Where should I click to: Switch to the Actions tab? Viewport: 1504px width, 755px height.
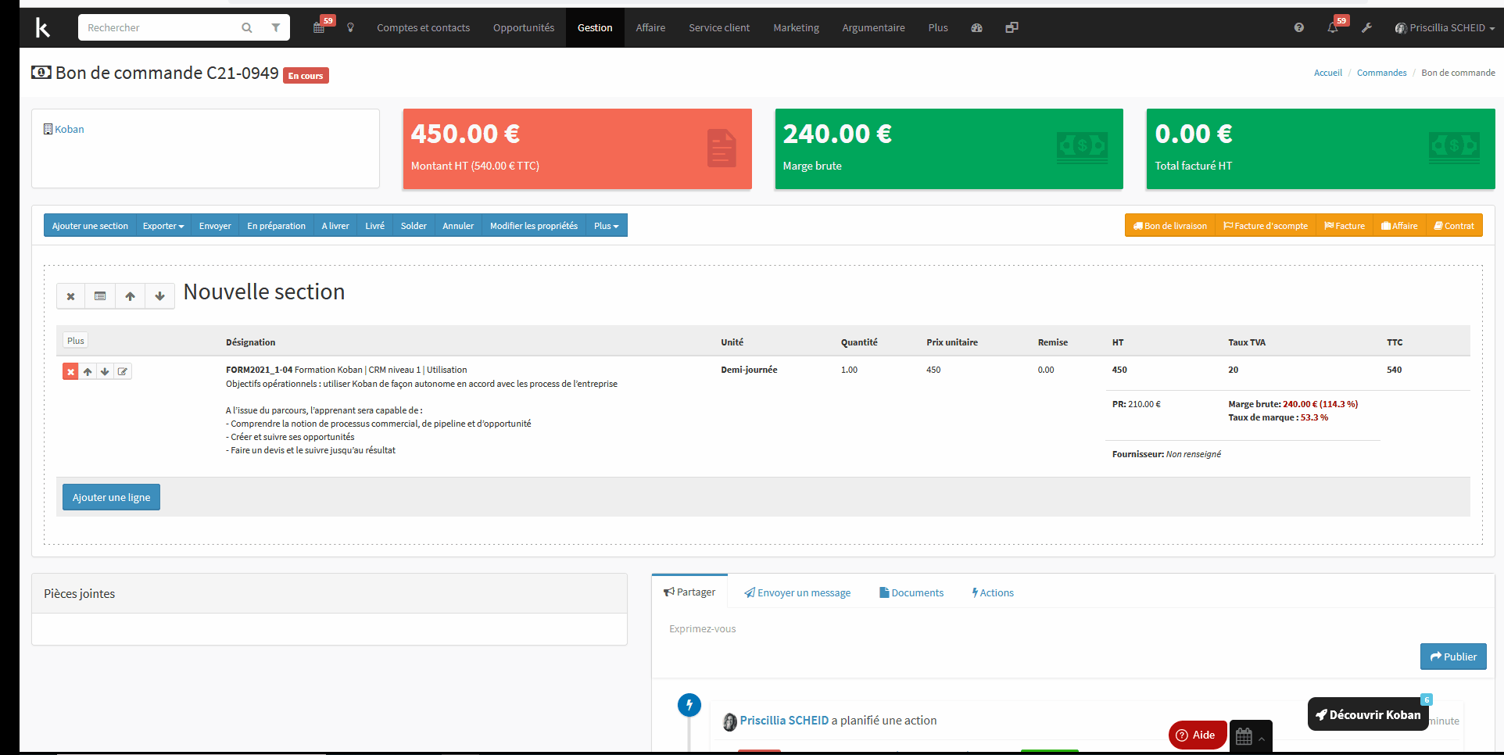pyautogui.click(x=993, y=592)
